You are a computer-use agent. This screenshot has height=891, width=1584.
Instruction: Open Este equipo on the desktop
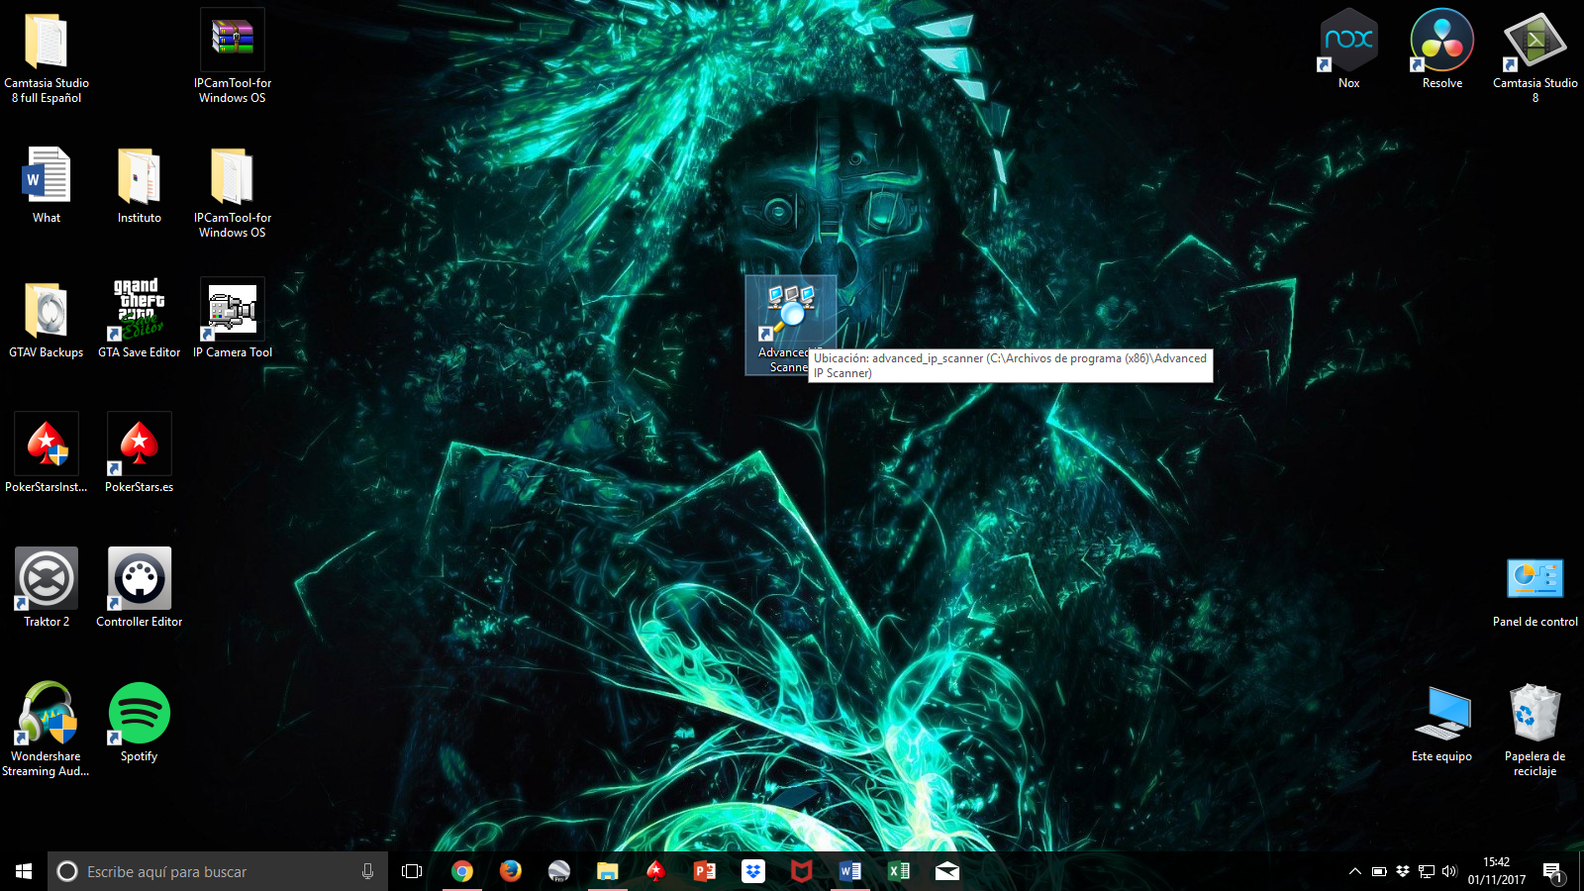tap(1441, 725)
